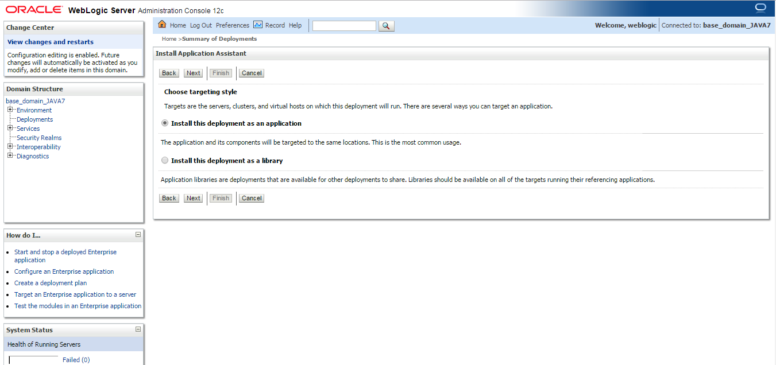The width and height of the screenshot is (776, 365).
Task: Open Configure an Enterprise application help link
Action: point(64,271)
